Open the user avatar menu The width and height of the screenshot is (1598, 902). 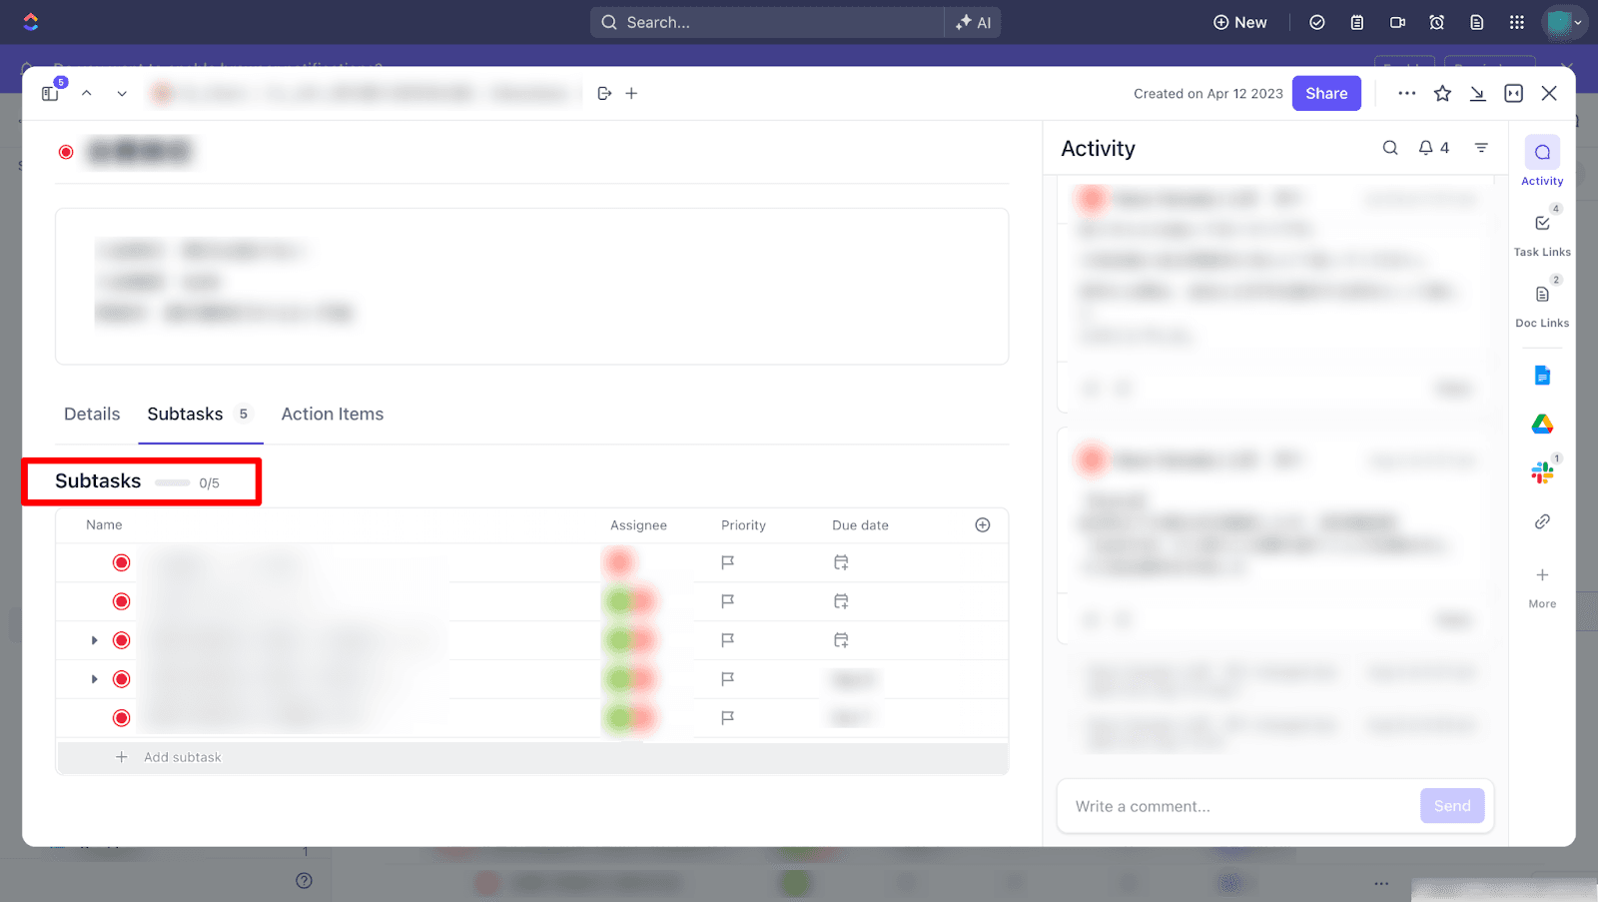1564,22
